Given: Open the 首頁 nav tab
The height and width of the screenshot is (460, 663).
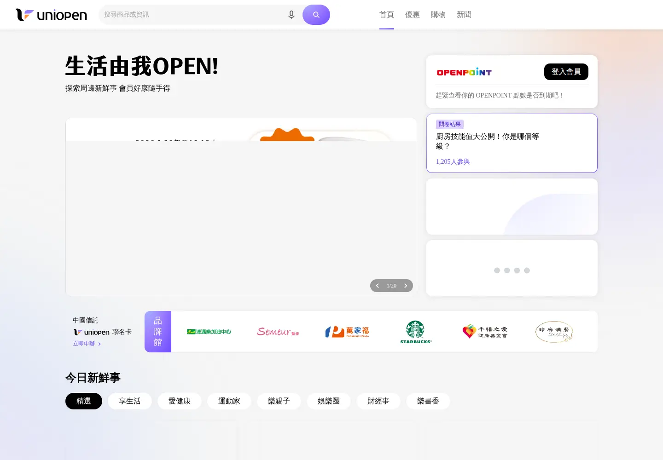Looking at the screenshot, I should 387,15.
